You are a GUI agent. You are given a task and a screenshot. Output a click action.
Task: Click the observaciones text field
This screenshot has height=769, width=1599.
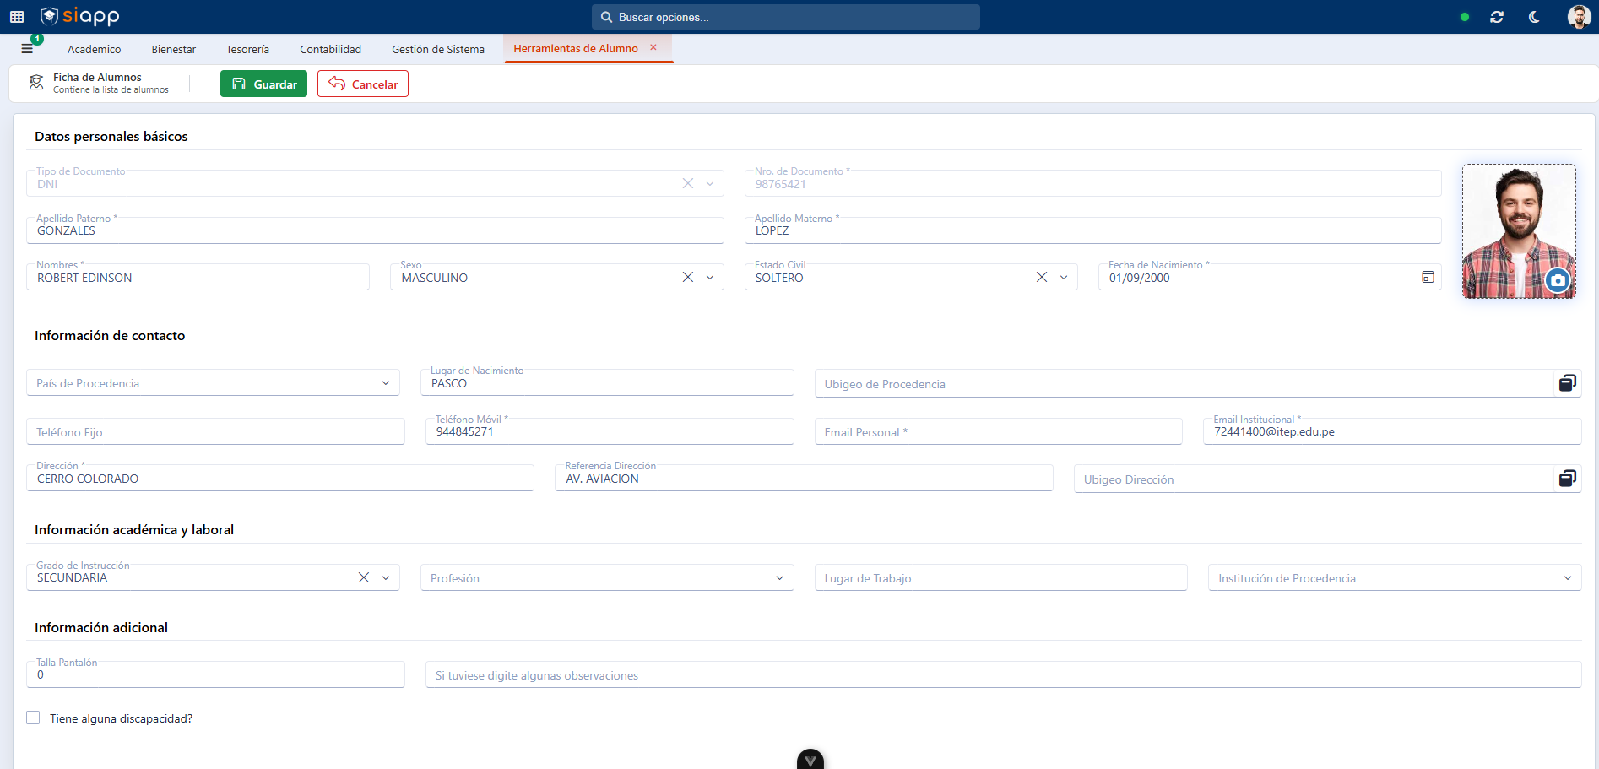click(1003, 674)
